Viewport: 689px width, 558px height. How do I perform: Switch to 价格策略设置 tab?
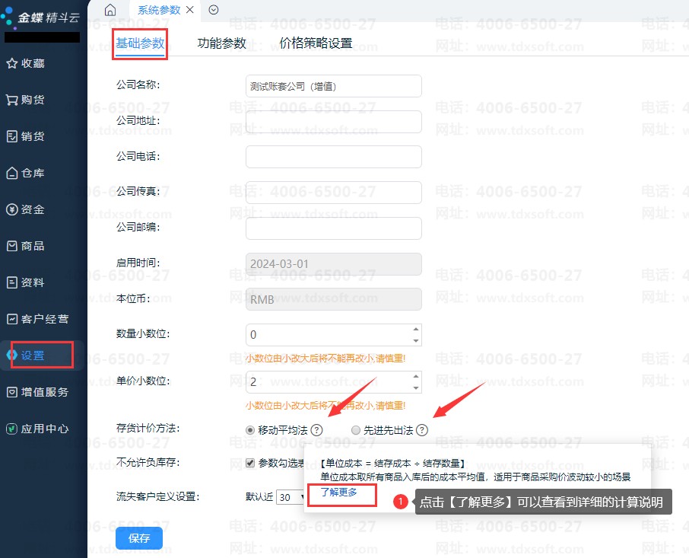tap(316, 43)
